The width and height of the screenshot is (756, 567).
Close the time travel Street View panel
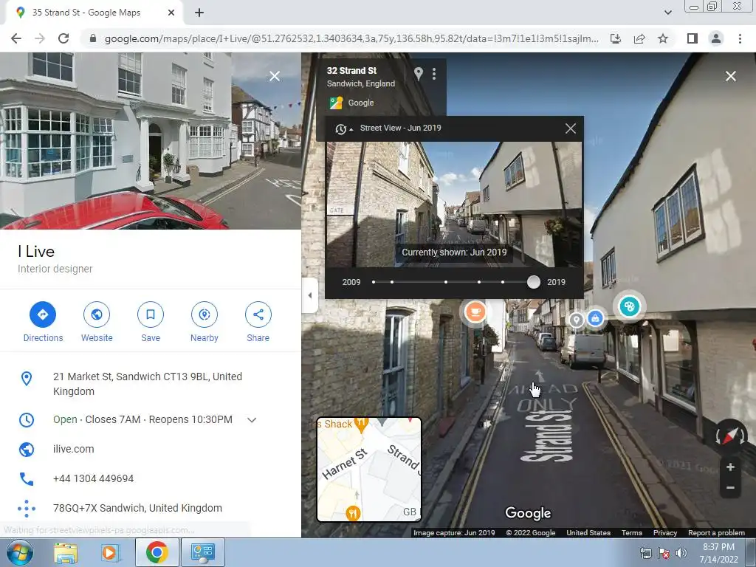tap(571, 128)
